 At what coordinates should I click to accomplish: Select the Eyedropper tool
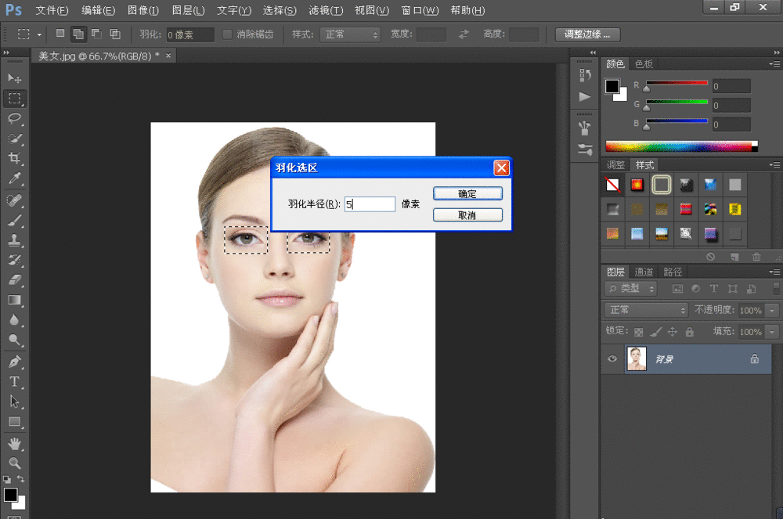coord(14,179)
